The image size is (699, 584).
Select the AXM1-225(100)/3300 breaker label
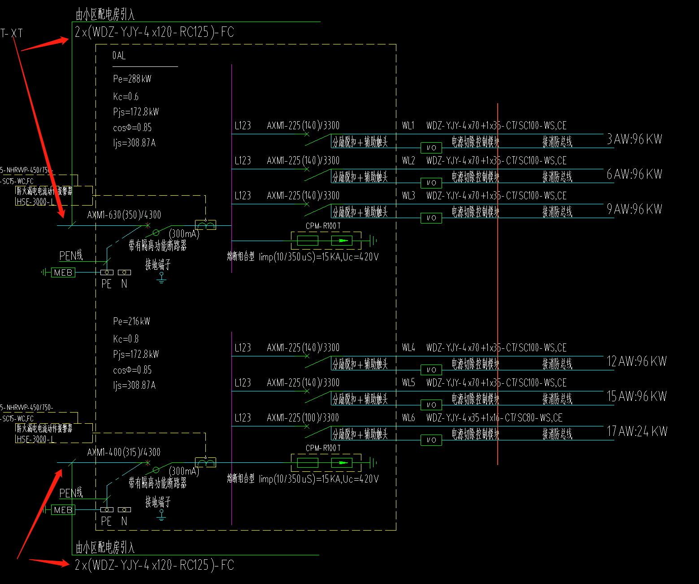[x=303, y=418]
